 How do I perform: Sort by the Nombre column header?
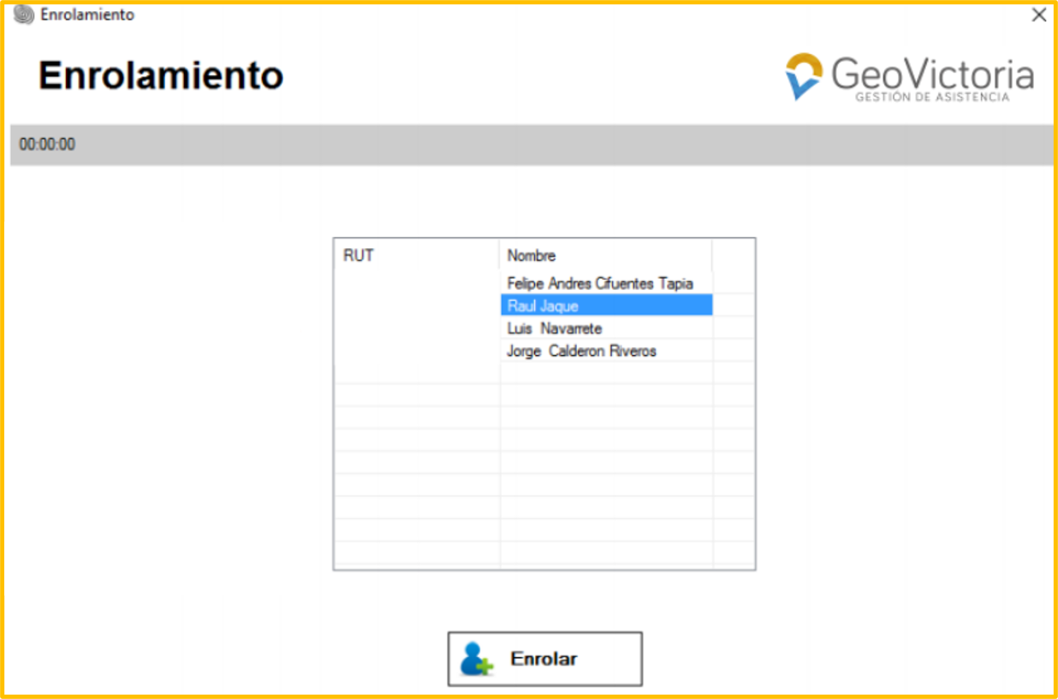[x=604, y=255]
